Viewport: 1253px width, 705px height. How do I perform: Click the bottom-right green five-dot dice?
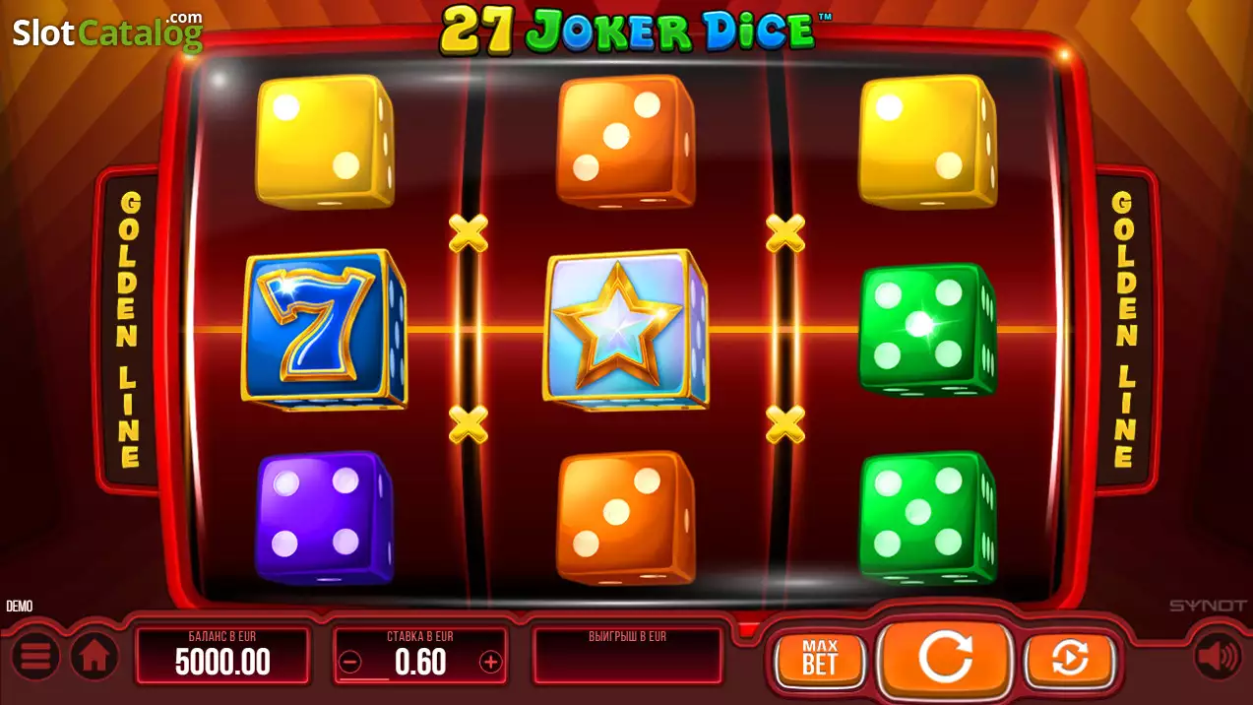pyautogui.click(x=927, y=517)
